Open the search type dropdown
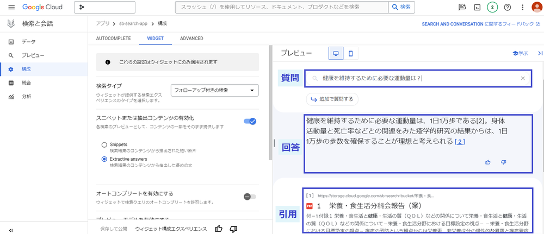This screenshot has height=234, width=544. (x=214, y=90)
